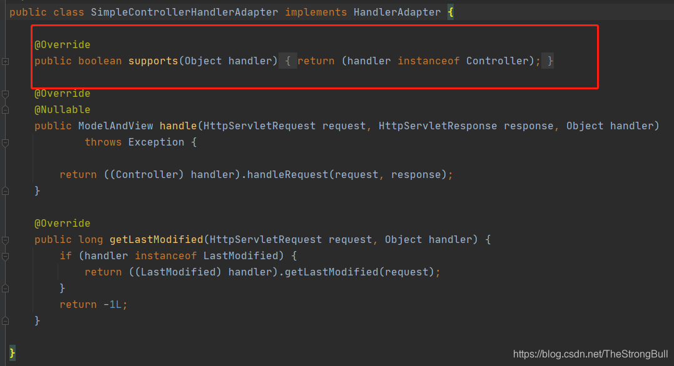Click fold end marker at handle method closing brace
The height and width of the screenshot is (366, 674).
5,191
